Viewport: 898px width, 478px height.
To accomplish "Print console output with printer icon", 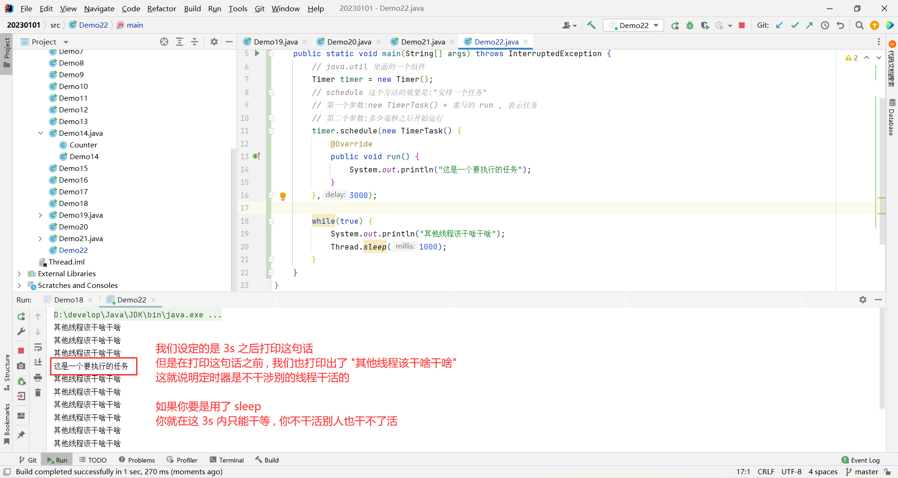I will tap(38, 377).
